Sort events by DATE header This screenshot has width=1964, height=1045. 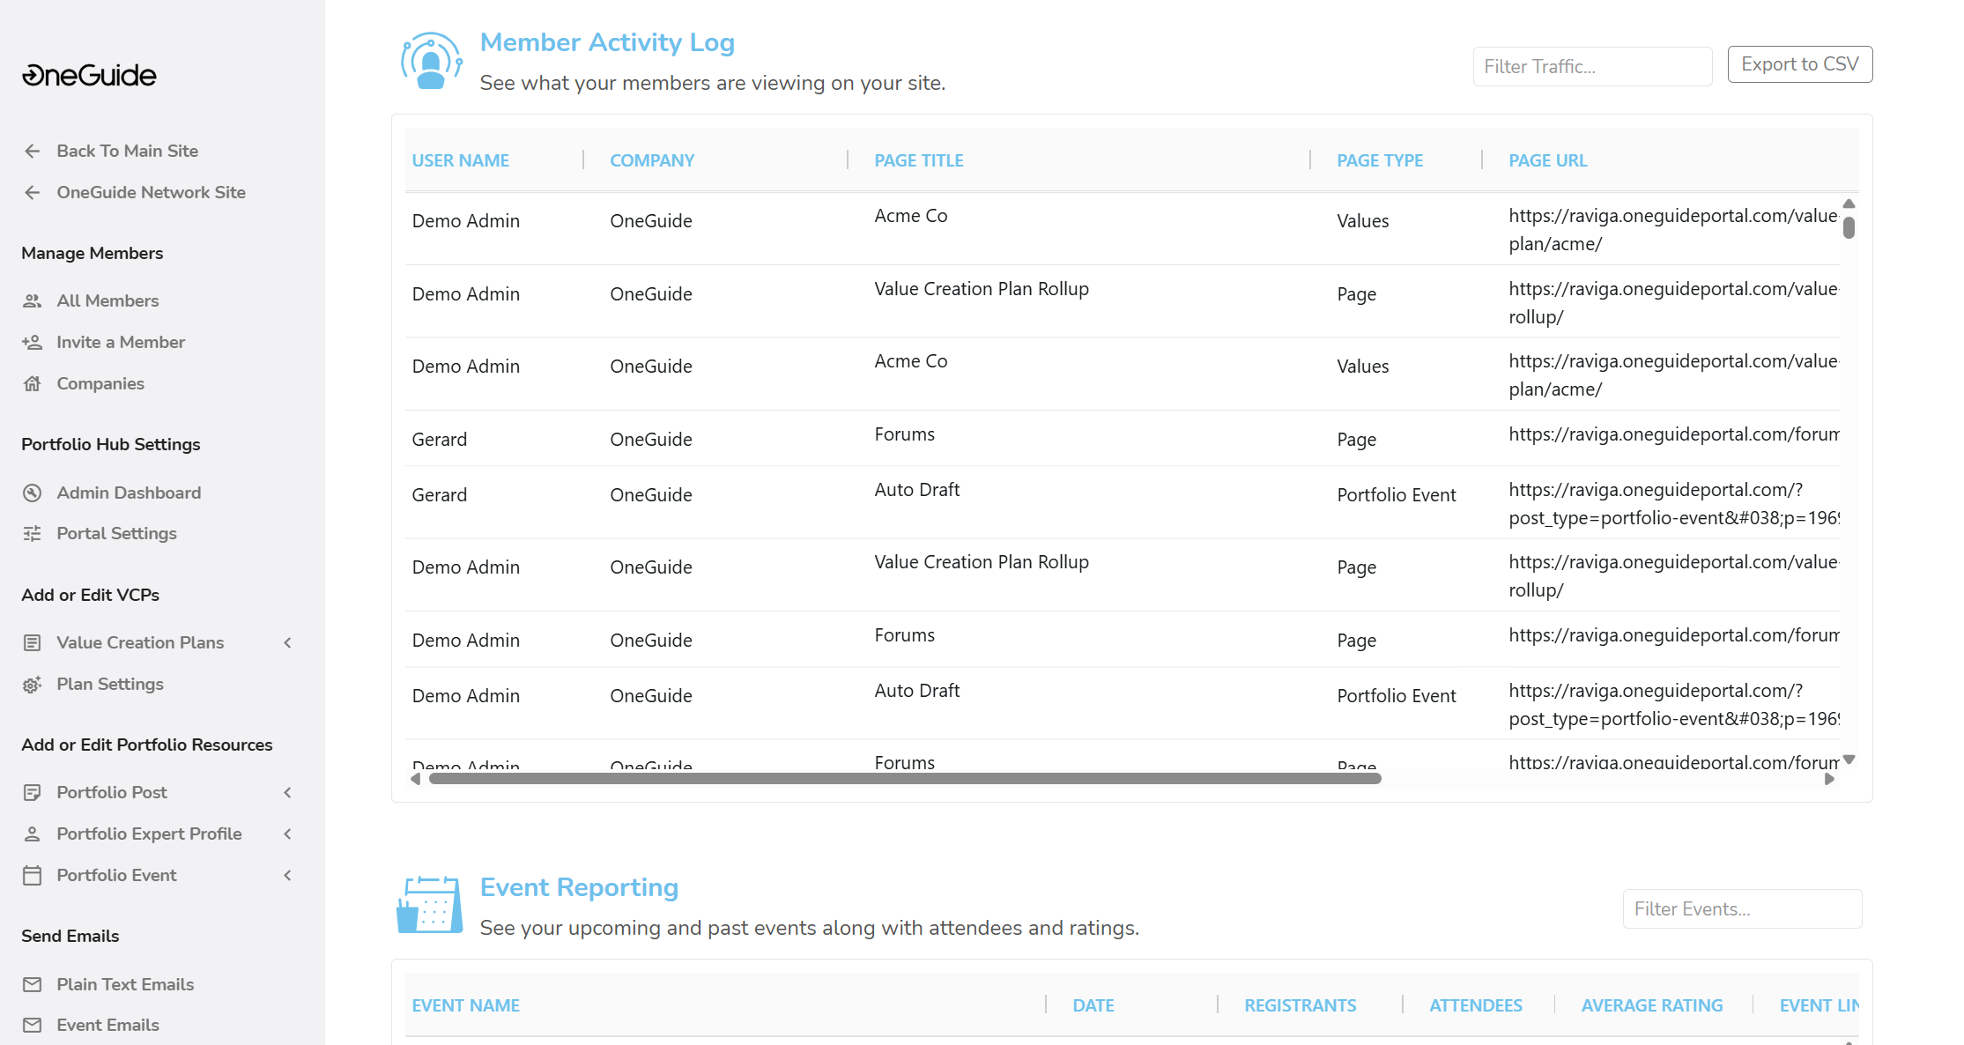point(1093,1005)
